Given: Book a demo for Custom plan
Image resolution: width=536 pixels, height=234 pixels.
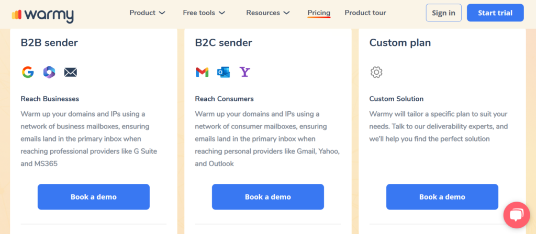Looking at the screenshot, I should pyautogui.click(x=442, y=197).
